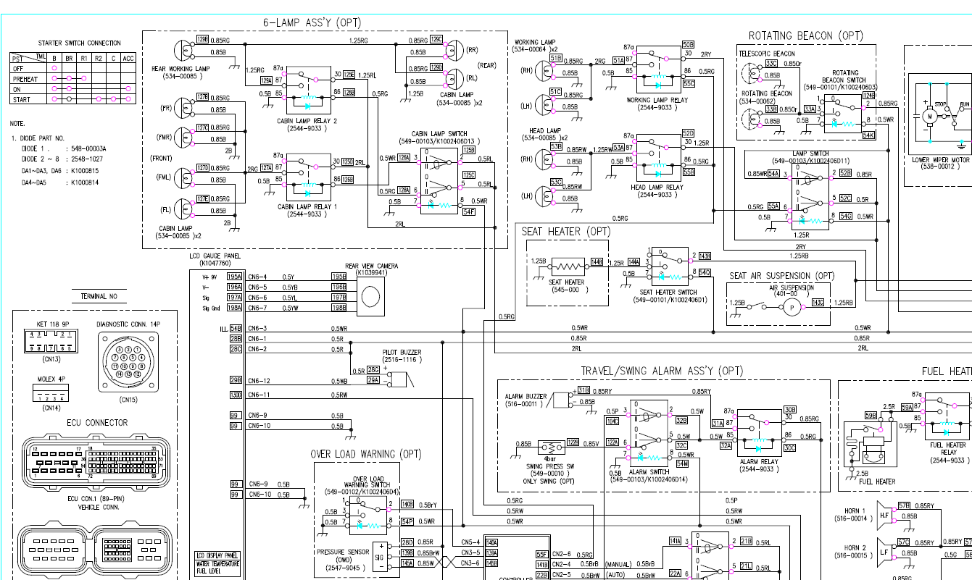Click 'TELESCOPIC BEACON' label
Image resolution: width=972 pixels, height=580 pixels.
(767, 54)
